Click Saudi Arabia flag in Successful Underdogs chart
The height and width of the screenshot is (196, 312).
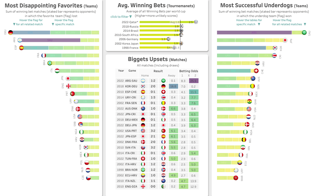304,32
